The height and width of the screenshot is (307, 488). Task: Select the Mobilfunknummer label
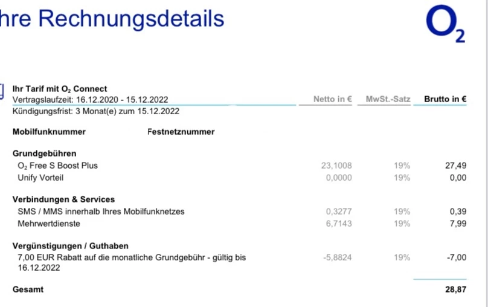point(49,132)
